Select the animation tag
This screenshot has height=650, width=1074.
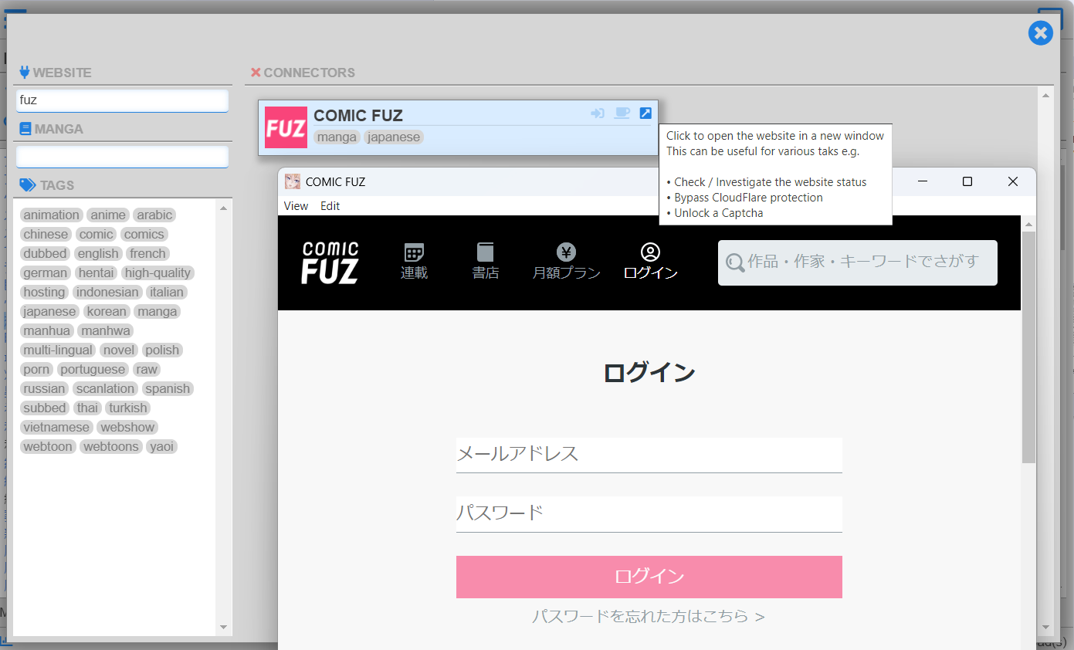pos(52,215)
